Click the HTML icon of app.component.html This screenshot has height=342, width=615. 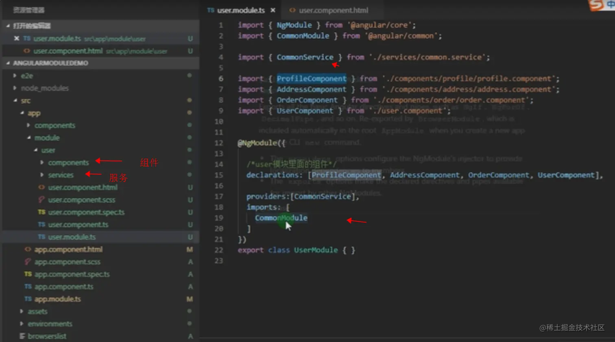[28, 249]
